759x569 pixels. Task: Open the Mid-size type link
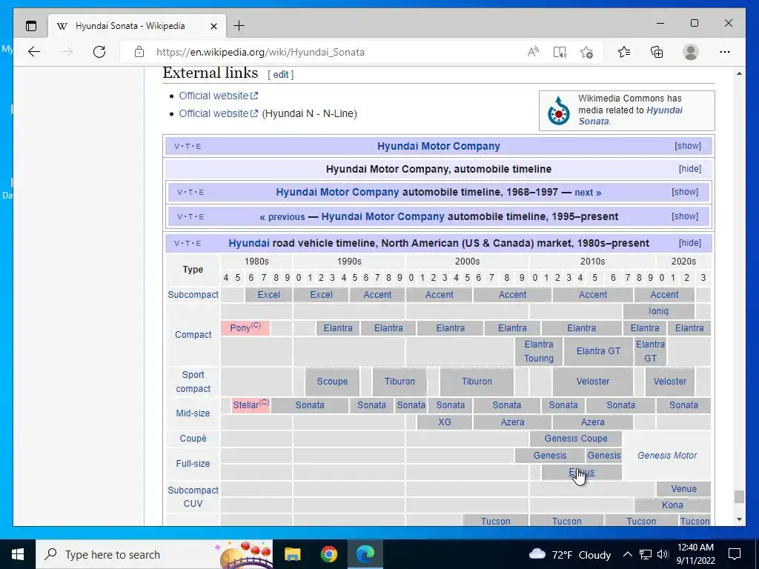click(193, 413)
